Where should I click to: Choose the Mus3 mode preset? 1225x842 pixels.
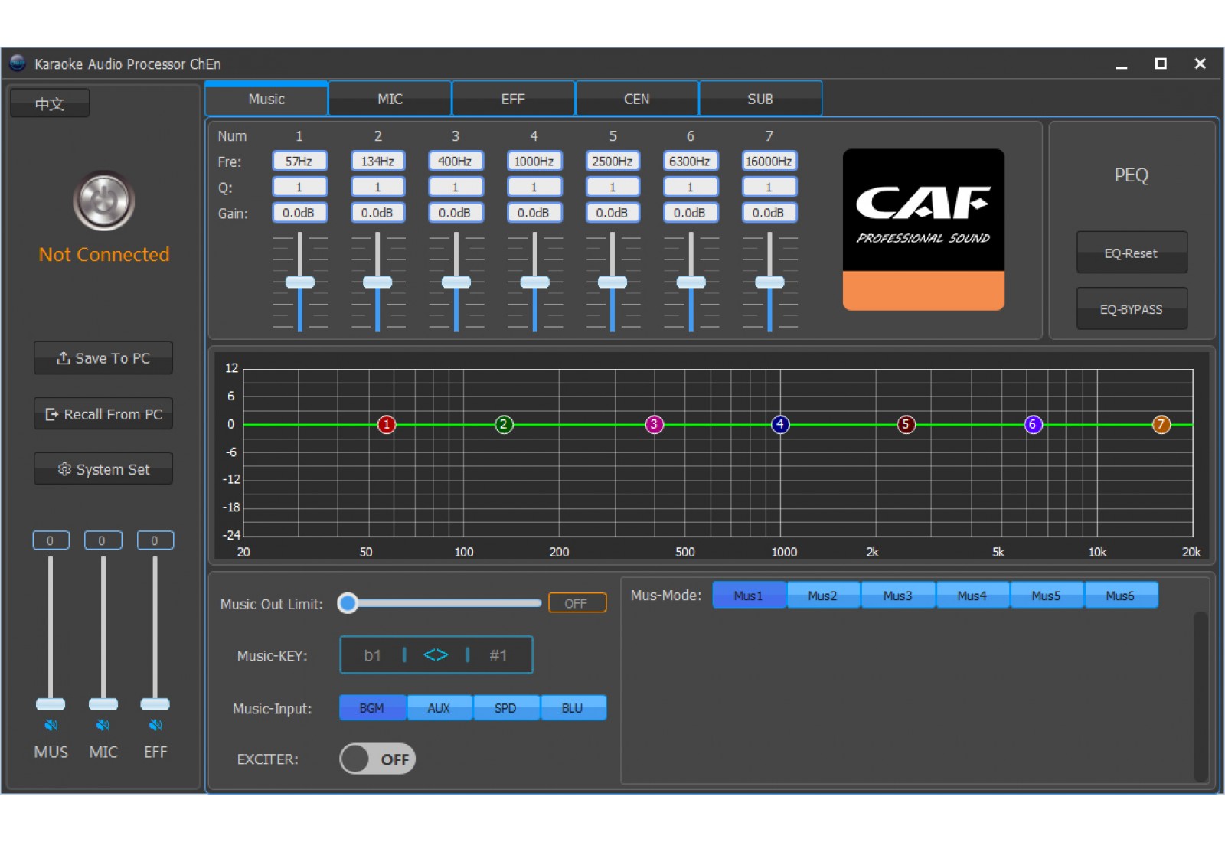point(897,596)
